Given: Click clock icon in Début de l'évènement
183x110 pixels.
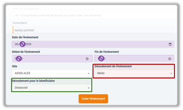Looking at the screenshot, I should click(87, 59).
